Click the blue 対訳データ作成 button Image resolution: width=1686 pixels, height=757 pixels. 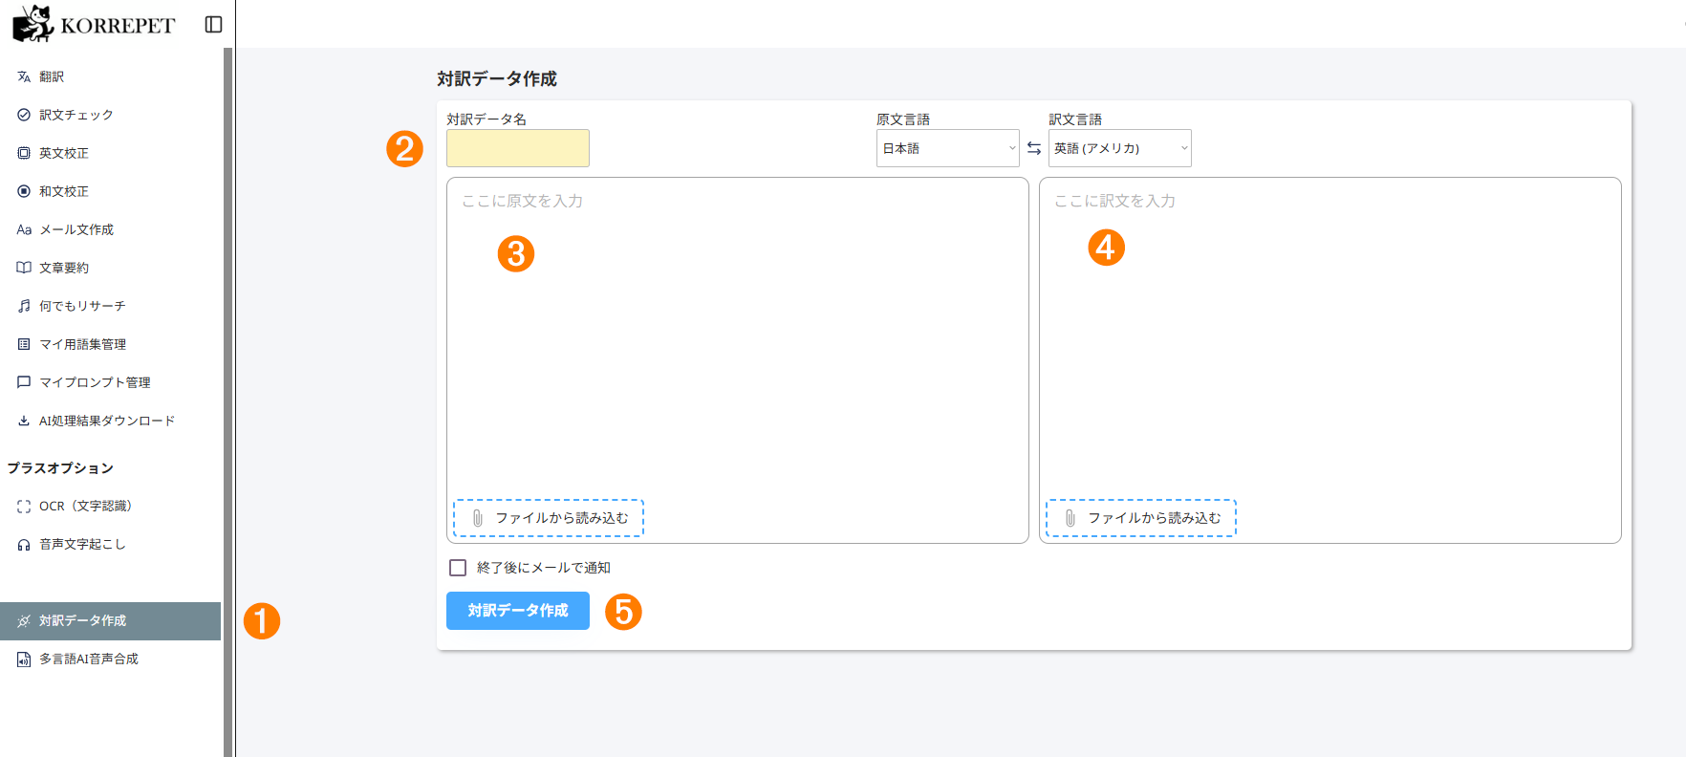[x=518, y=611]
